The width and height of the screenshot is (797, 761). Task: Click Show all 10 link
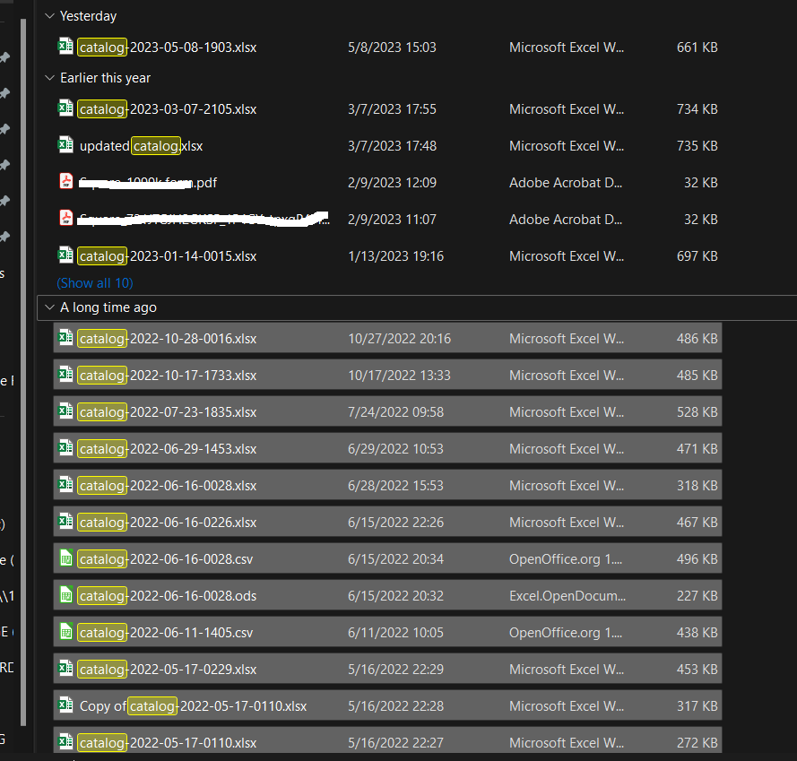click(x=94, y=282)
